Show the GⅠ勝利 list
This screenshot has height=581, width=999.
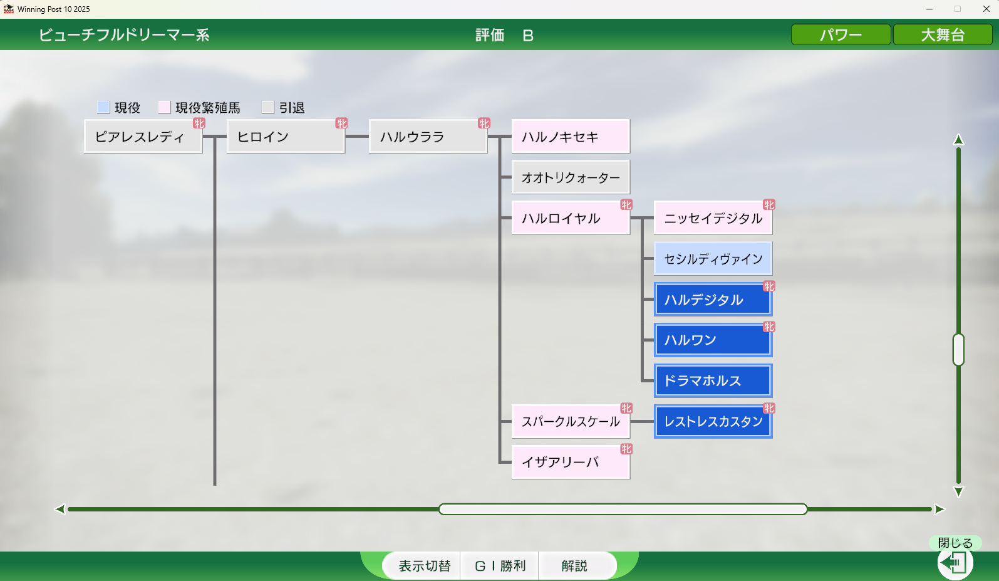(x=500, y=566)
